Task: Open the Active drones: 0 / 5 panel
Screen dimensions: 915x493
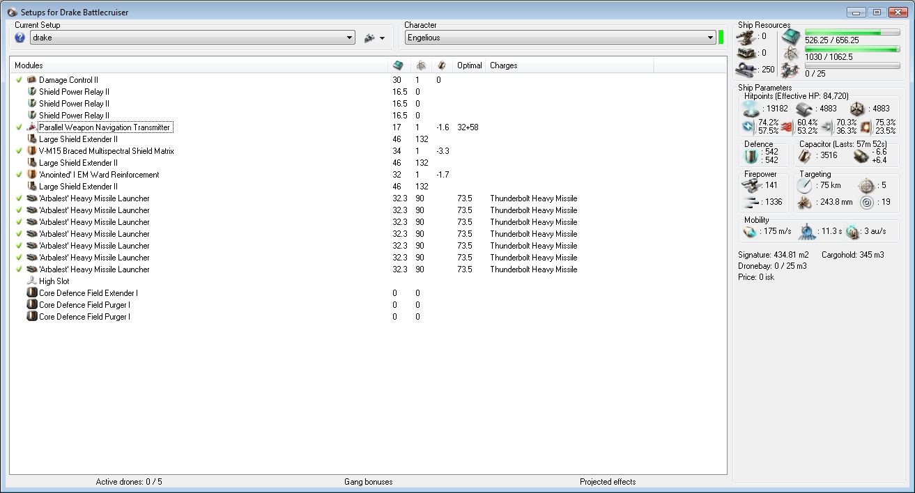Action: pos(129,482)
